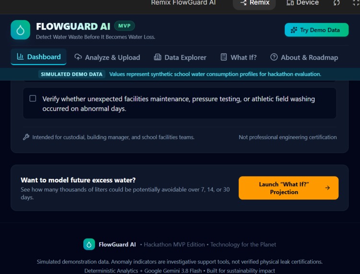This screenshot has height=274, width=360.
Task: Click the building icon beside Data Explorer
Action: (x=157, y=57)
